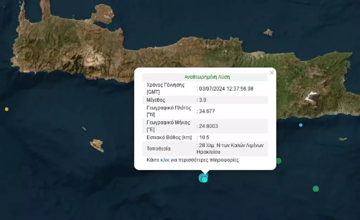The image size is (360, 220).
Task: Select the yellow earthquake marker at the left edge
Action: (x=6, y=109)
